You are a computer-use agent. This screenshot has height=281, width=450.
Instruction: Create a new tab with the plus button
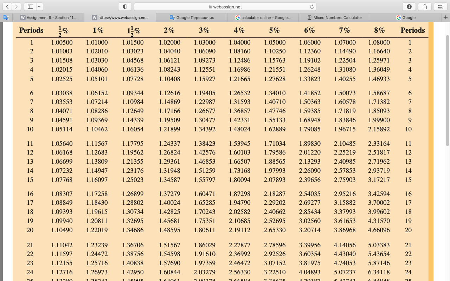pos(446,17)
